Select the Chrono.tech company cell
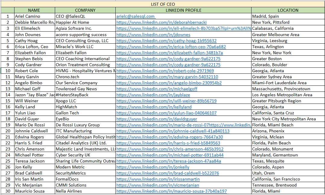Image resolution: width=325 pixels, height=195 pixels. pos(85,77)
